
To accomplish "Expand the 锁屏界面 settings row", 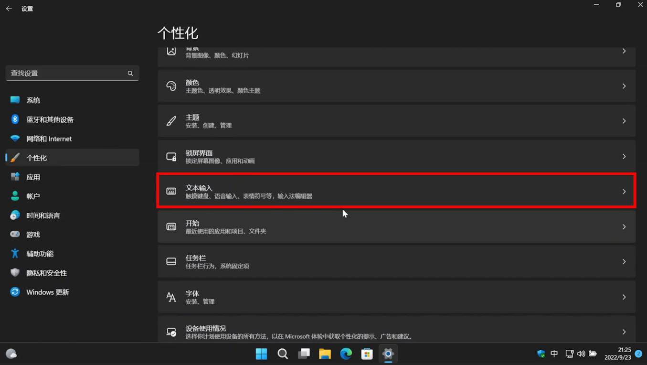I will point(396,156).
